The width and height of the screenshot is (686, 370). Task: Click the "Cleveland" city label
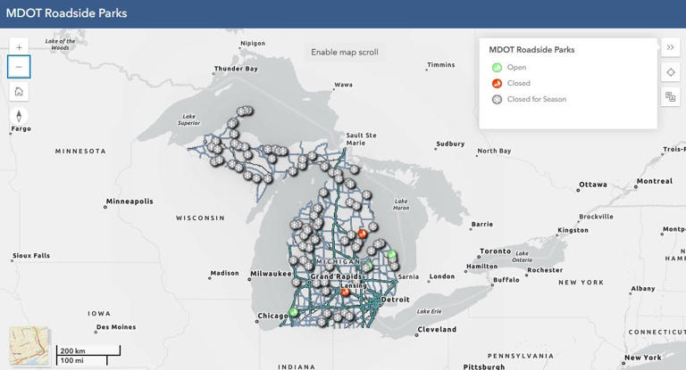click(x=437, y=329)
